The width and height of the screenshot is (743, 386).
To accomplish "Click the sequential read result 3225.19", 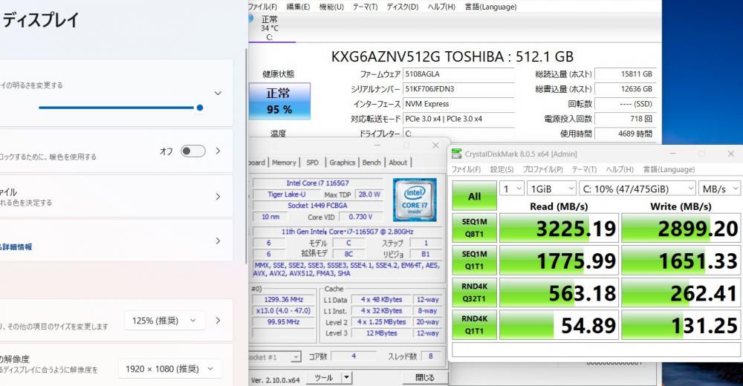I will tap(559, 229).
